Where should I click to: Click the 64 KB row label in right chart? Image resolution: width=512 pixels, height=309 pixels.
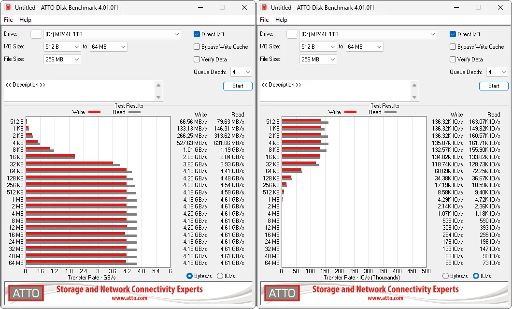pyautogui.click(x=272, y=171)
